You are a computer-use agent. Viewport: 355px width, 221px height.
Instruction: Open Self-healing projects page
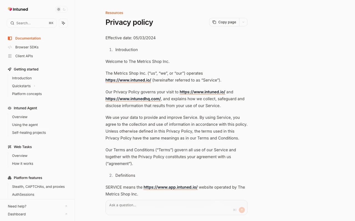(x=29, y=133)
